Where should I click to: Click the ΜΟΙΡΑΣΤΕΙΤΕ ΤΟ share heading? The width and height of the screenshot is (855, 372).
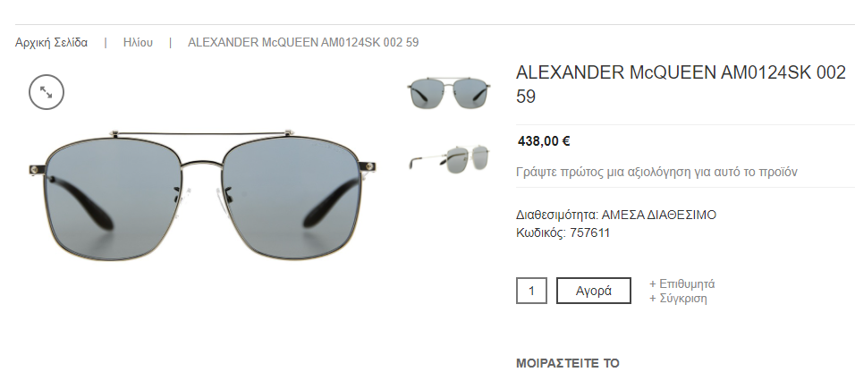568,363
